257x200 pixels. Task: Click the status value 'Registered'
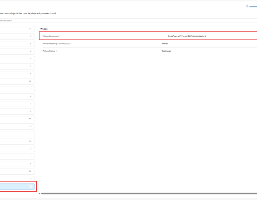(x=166, y=51)
